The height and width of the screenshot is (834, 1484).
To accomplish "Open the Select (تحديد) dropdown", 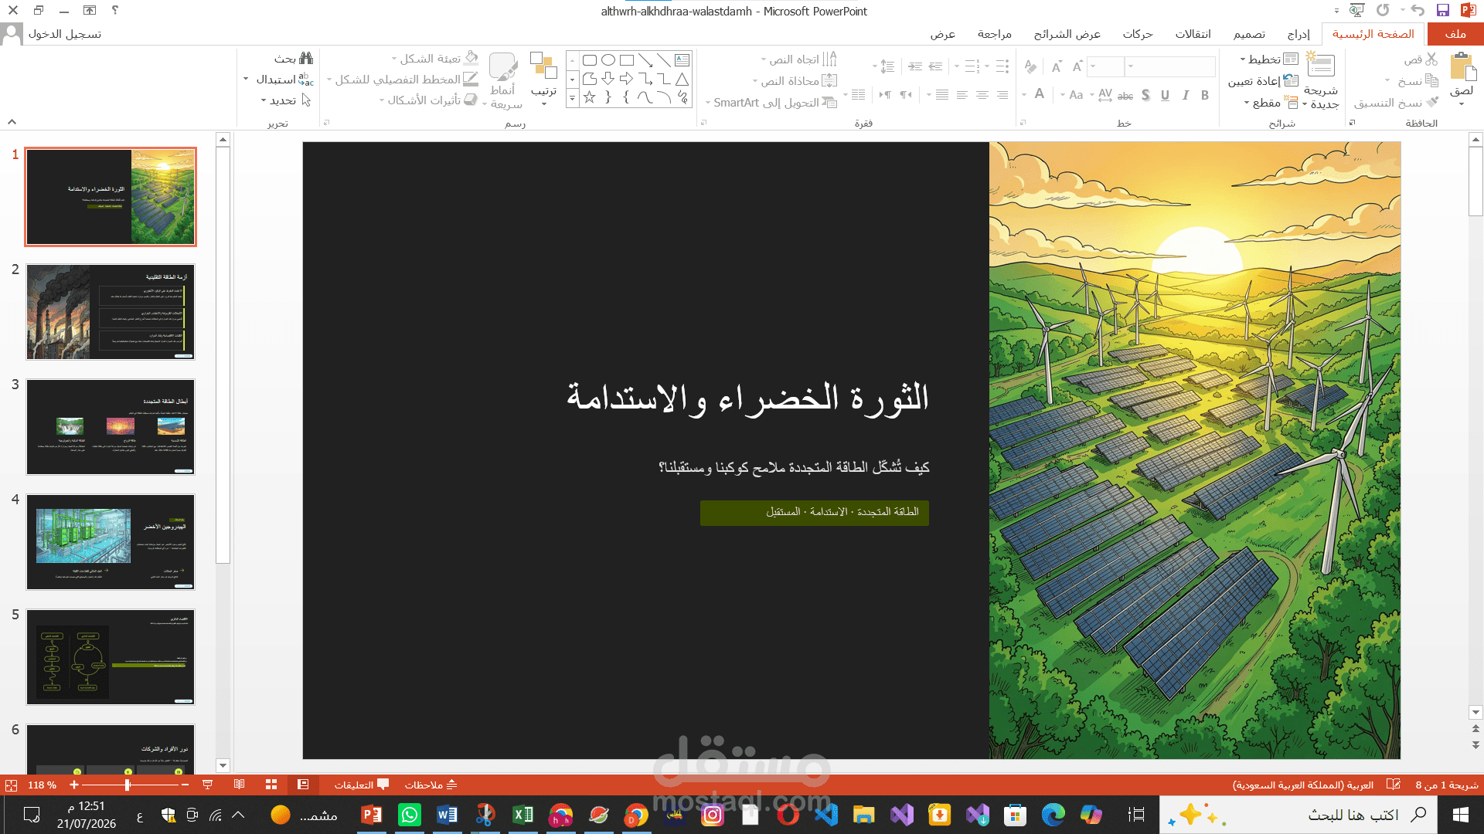I will (x=285, y=100).
